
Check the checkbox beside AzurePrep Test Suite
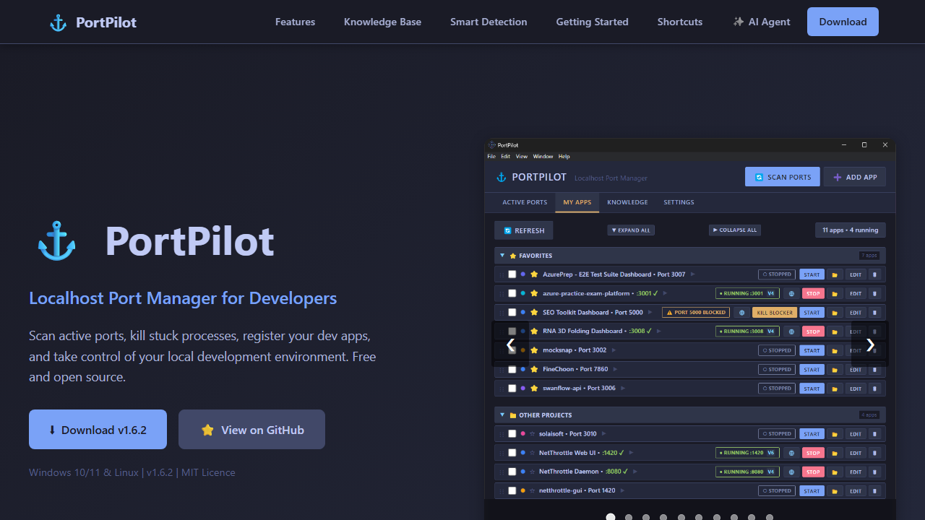point(512,274)
